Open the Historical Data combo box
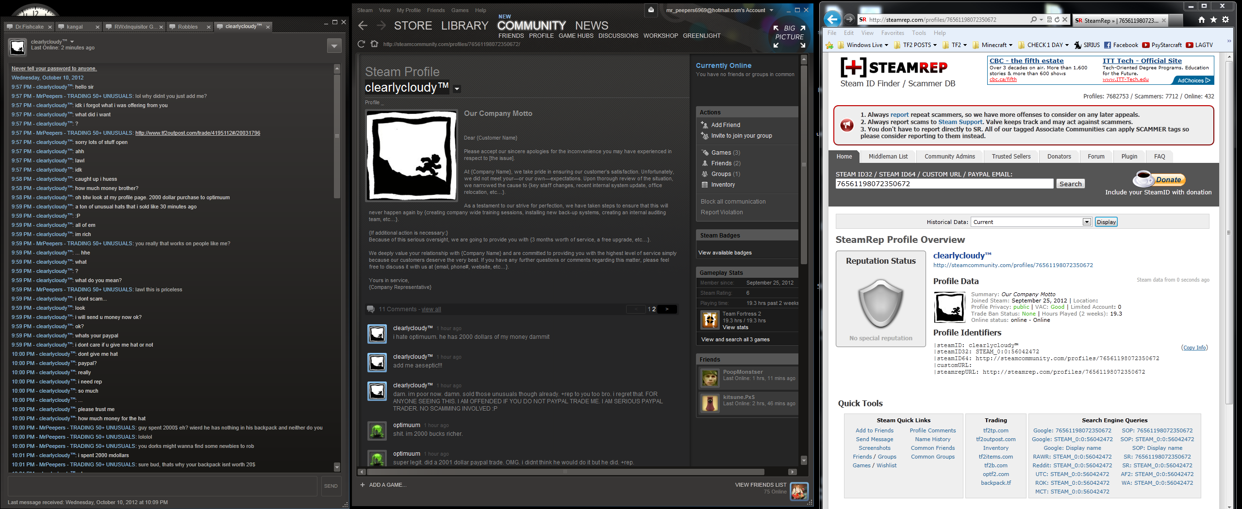 [x=1031, y=222]
